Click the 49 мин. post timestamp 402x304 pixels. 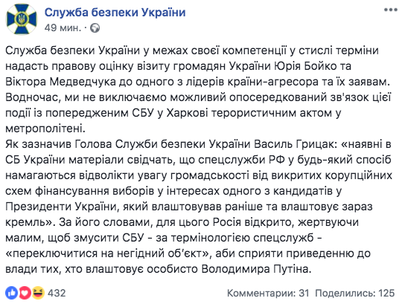coord(63,28)
